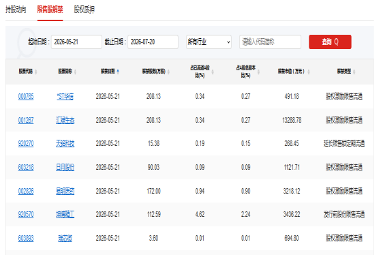Select unlock quantity cell 112.59
Image resolution: width=381 pixels, height=255 pixels.
tap(153, 214)
